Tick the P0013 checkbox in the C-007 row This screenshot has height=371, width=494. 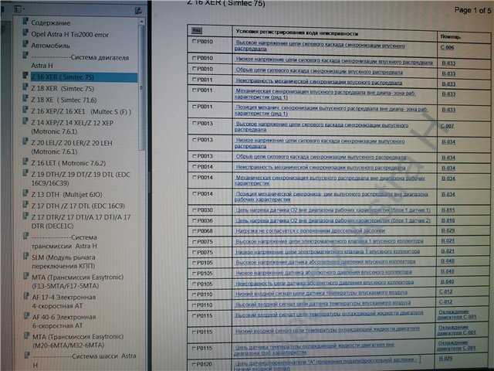click(x=195, y=123)
